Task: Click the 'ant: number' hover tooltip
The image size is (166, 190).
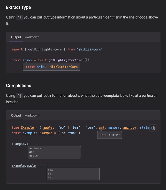Action: coord(109,135)
